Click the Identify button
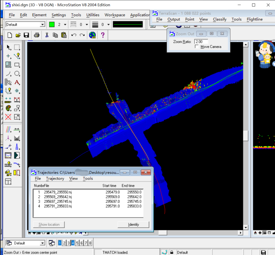 133,225
